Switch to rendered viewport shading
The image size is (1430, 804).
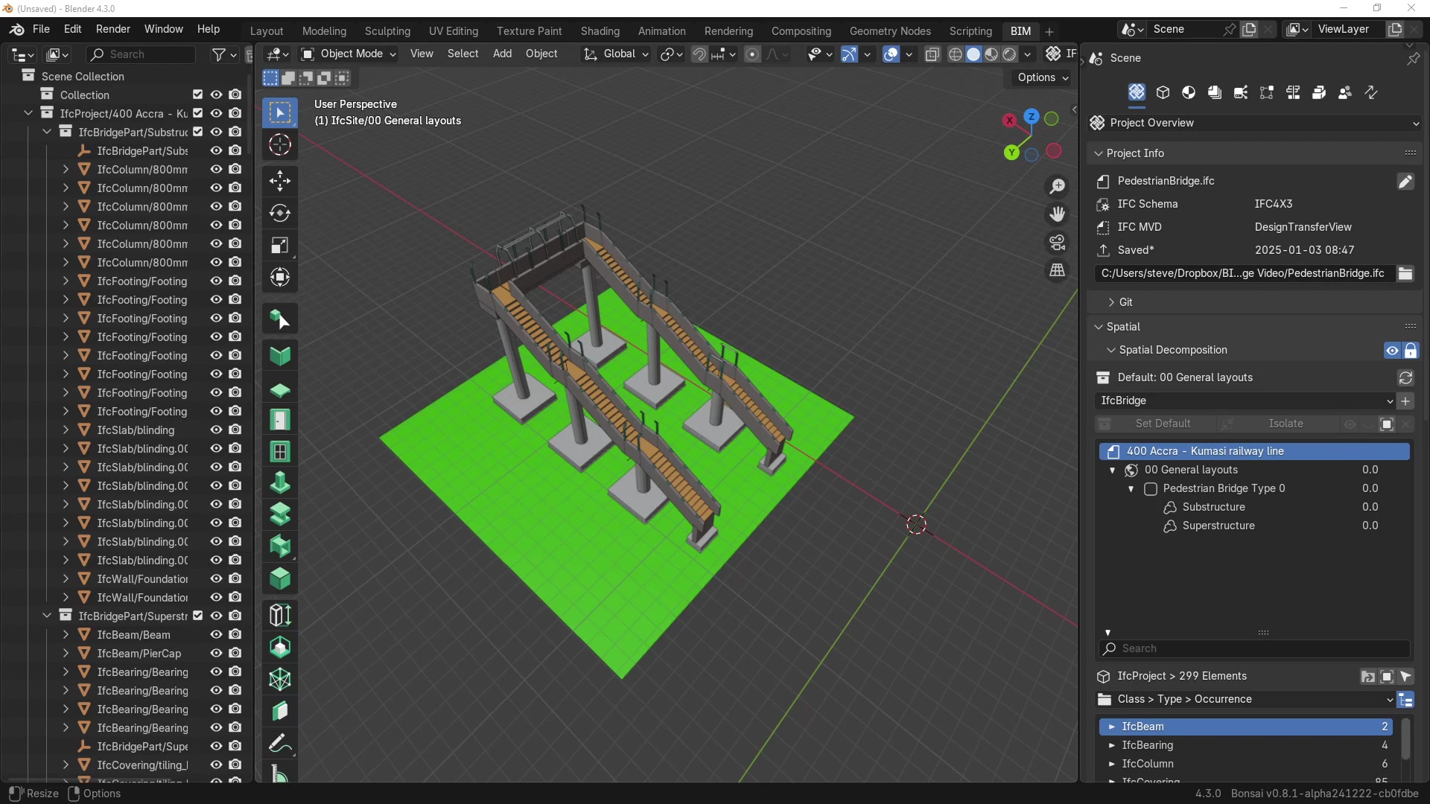tap(1009, 54)
